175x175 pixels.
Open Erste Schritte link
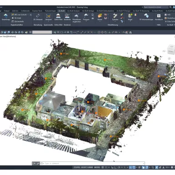click(x=170, y=21)
